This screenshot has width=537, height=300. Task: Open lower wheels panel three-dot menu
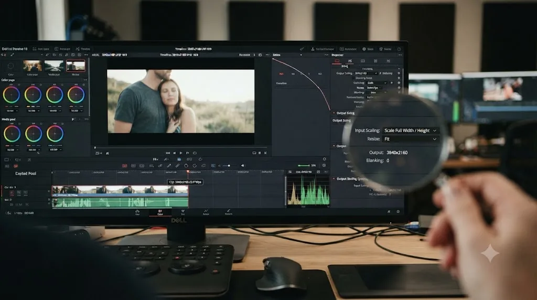tap(87, 119)
